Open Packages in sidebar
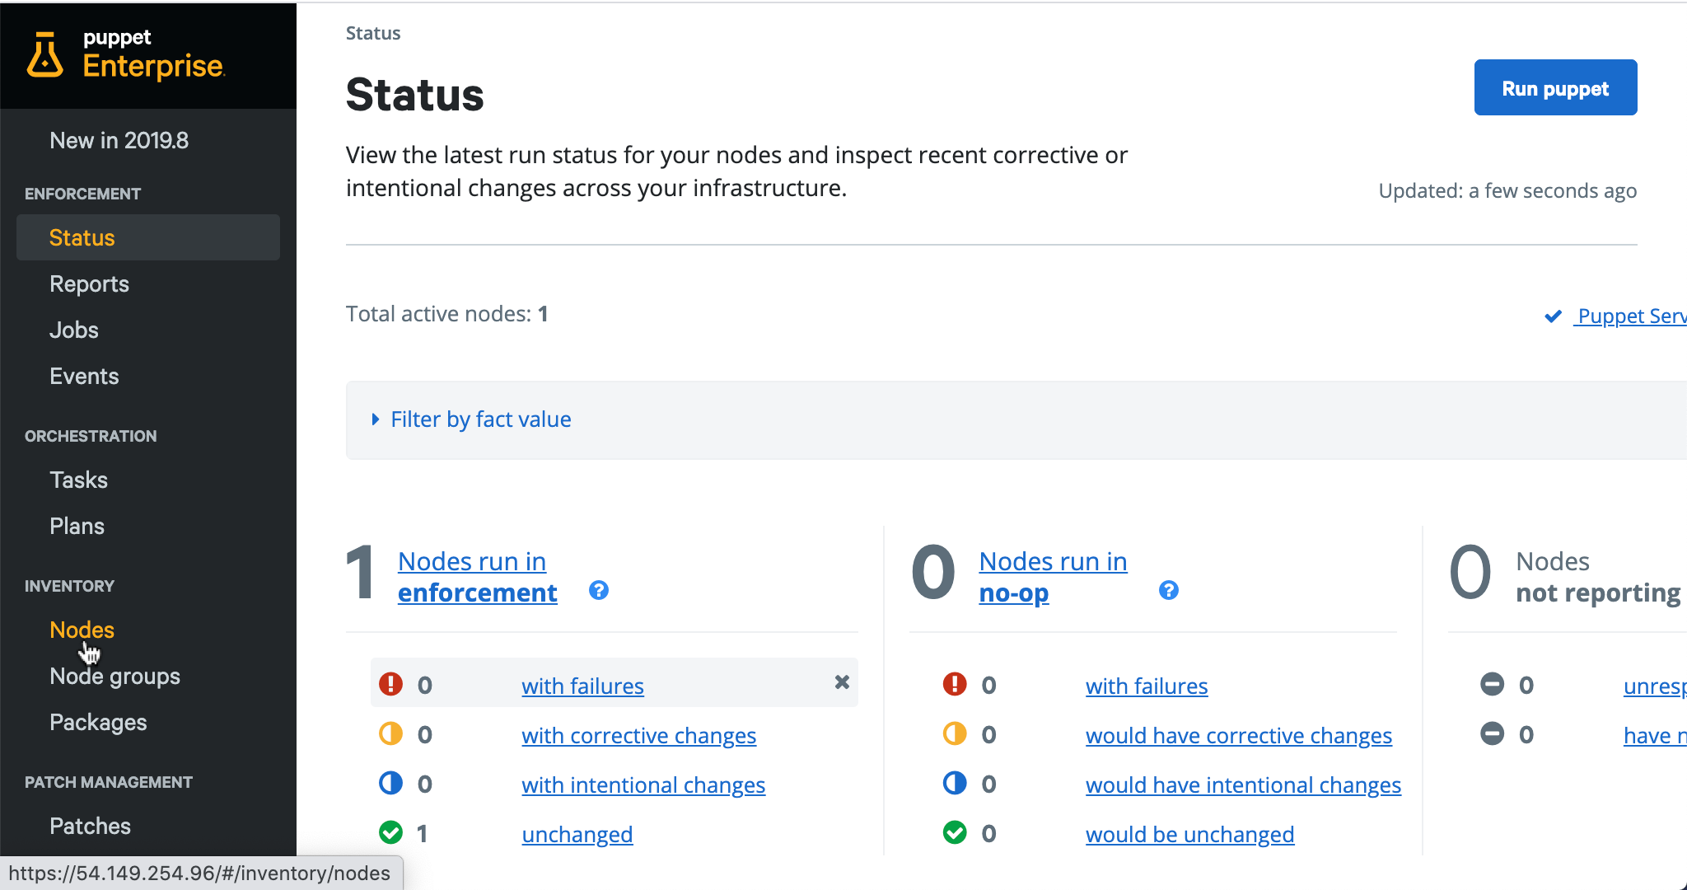This screenshot has width=1687, height=890. click(98, 722)
